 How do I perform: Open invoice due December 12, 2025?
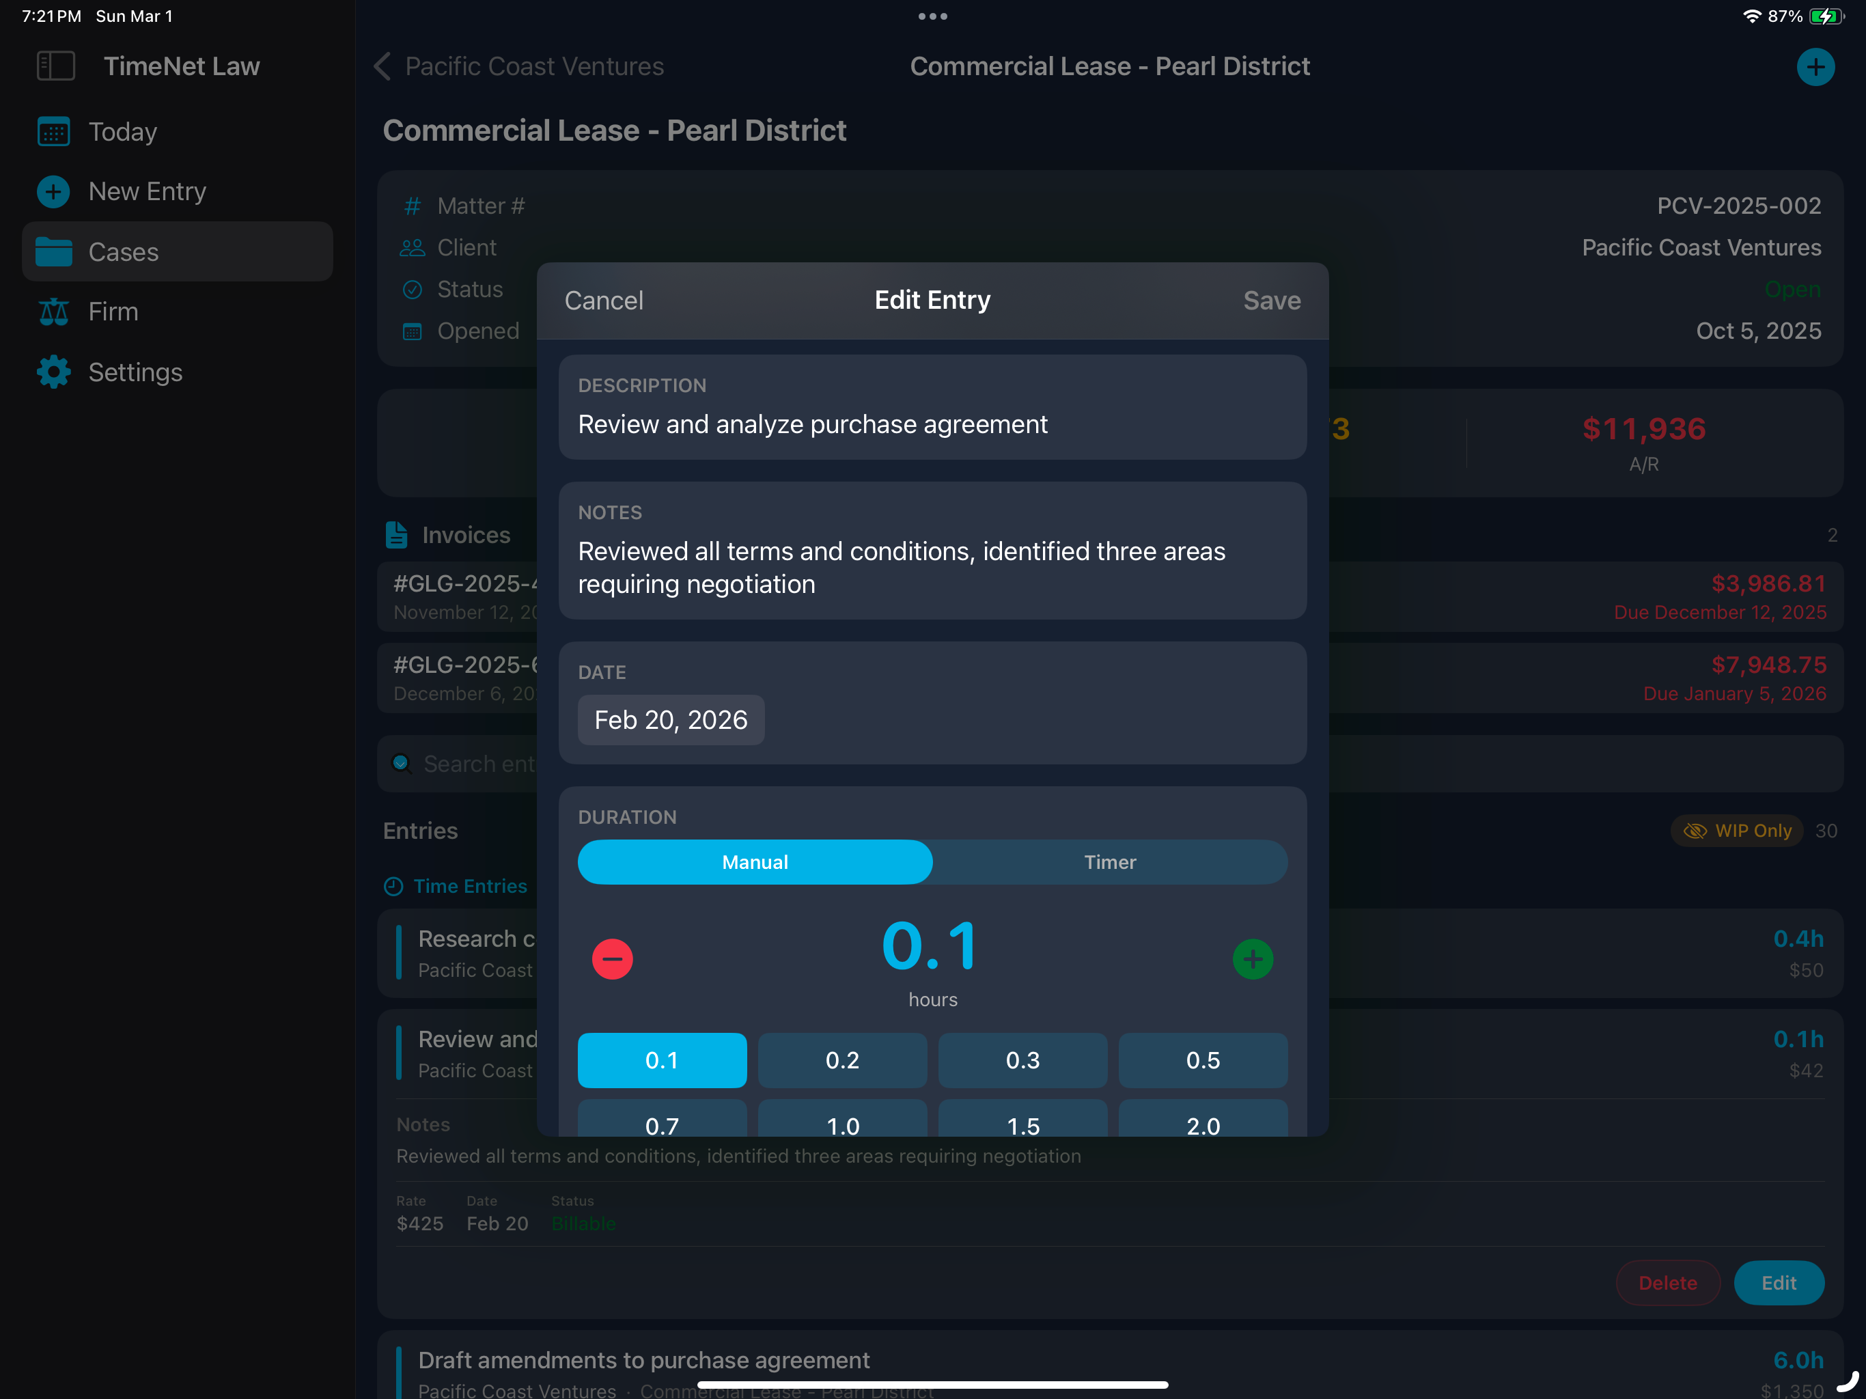coord(1110,596)
